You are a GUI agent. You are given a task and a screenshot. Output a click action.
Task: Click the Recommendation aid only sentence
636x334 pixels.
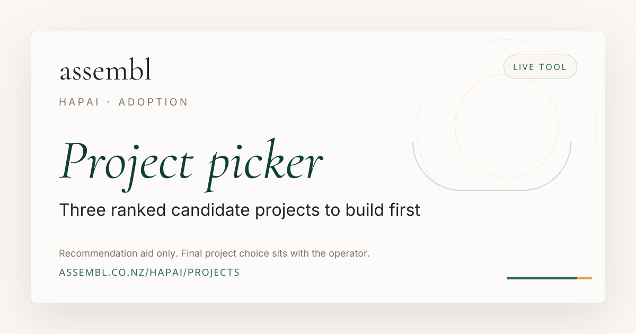pyautogui.click(x=118, y=253)
